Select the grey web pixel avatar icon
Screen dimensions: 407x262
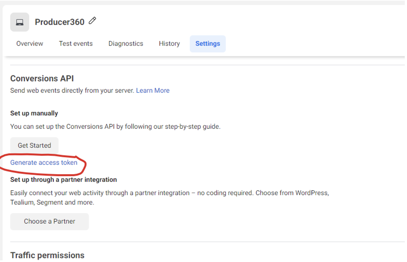(x=19, y=21)
